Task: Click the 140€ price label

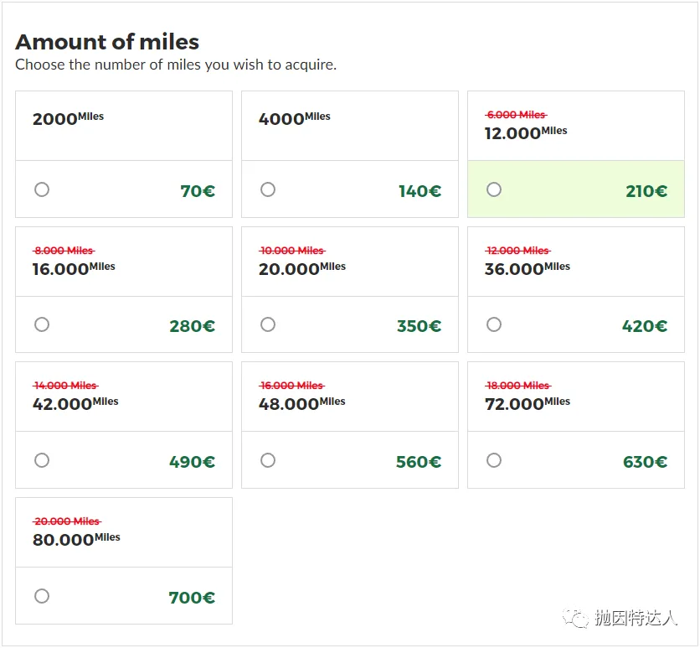Action: [419, 191]
